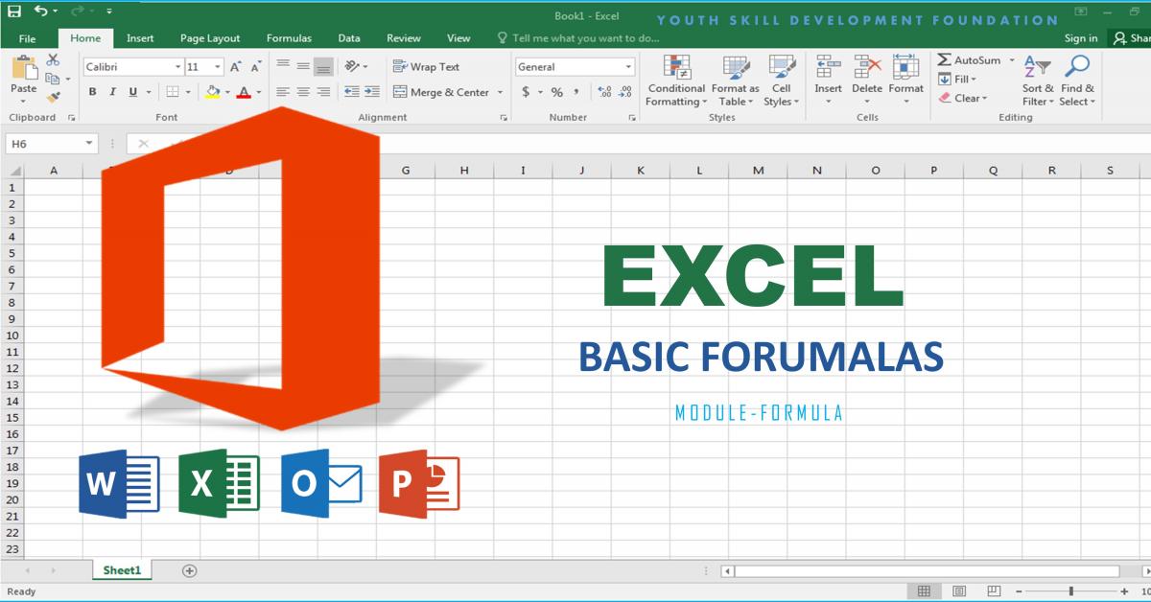This screenshot has width=1151, height=602.
Task: Activate the Format Painter brush
Action: click(53, 97)
